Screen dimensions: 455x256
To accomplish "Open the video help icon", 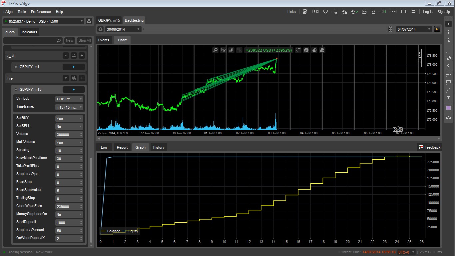I will [315, 12].
